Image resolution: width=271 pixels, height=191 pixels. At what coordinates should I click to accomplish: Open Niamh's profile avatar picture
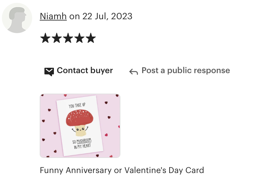click(17, 18)
